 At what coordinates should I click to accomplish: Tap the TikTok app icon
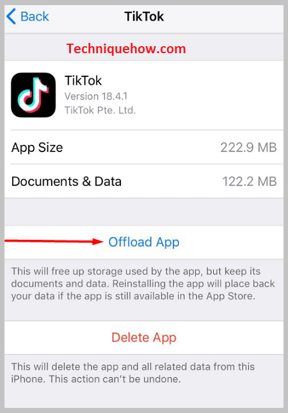[33, 95]
